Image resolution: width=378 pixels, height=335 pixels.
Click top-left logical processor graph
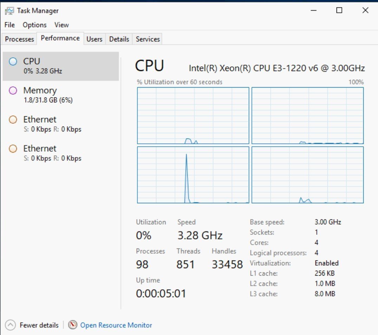click(193, 116)
